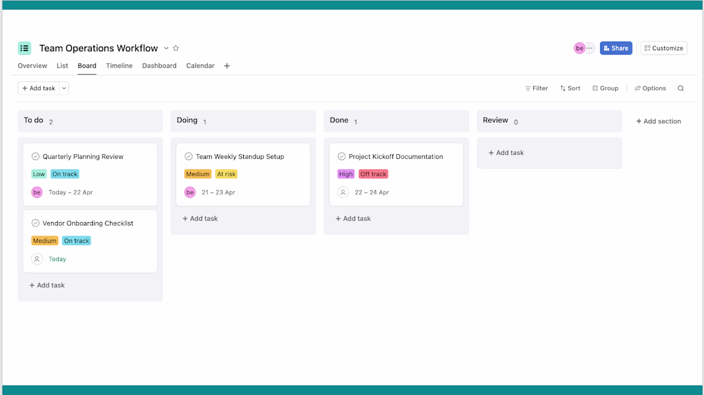Click unassigned avatar on Project Kickoff Documentation
704x395 pixels.
pos(343,192)
